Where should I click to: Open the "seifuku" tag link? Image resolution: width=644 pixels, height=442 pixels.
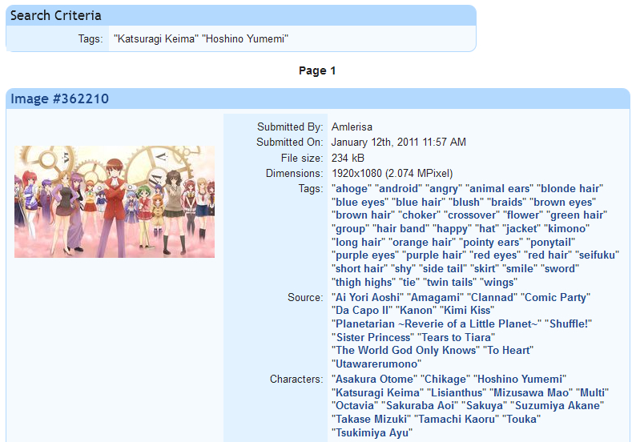(598, 255)
